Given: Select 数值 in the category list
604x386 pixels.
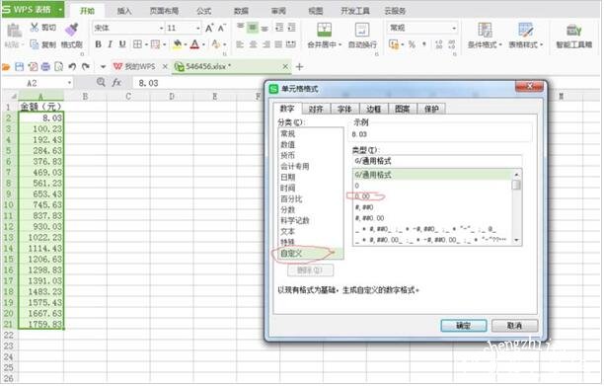Looking at the screenshot, I should [310, 144].
